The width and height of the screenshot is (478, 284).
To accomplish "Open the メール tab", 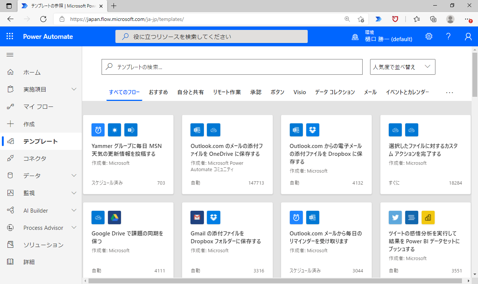I will click(370, 92).
